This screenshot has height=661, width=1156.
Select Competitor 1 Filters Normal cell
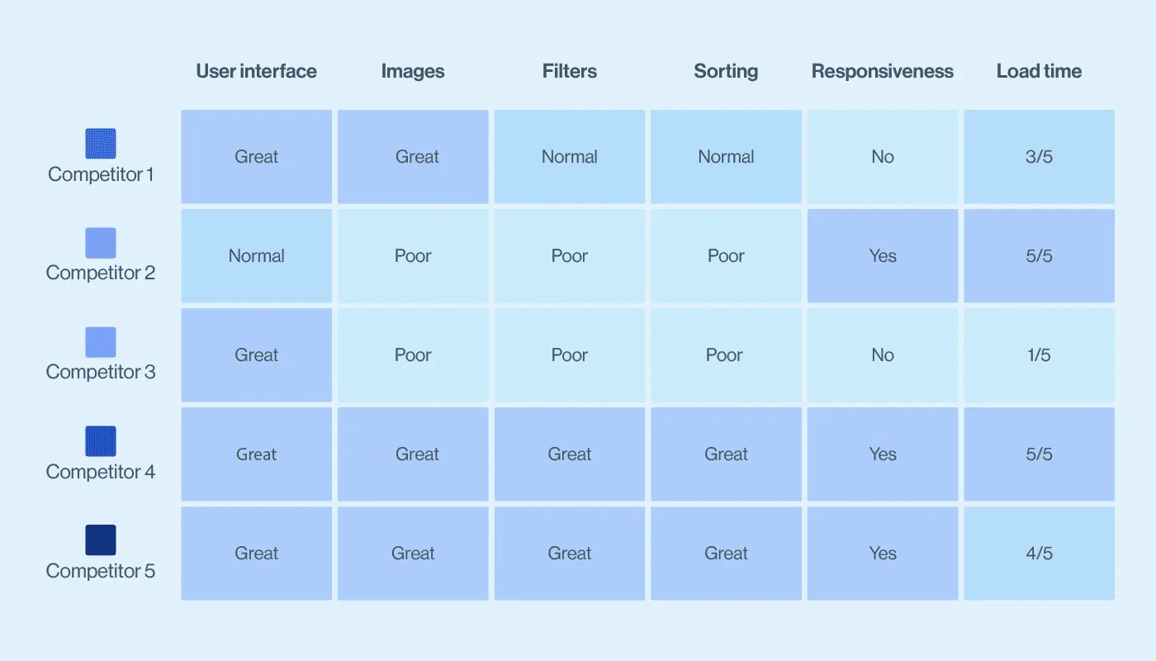pyautogui.click(x=570, y=157)
